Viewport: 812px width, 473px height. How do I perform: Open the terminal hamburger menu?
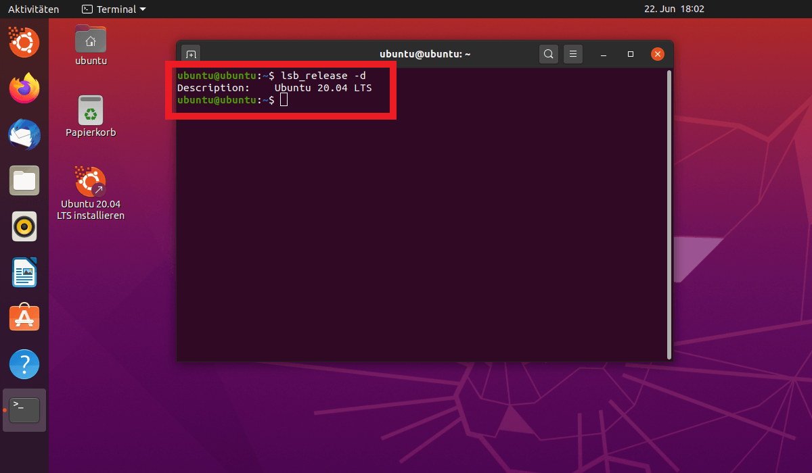(573, 54)
